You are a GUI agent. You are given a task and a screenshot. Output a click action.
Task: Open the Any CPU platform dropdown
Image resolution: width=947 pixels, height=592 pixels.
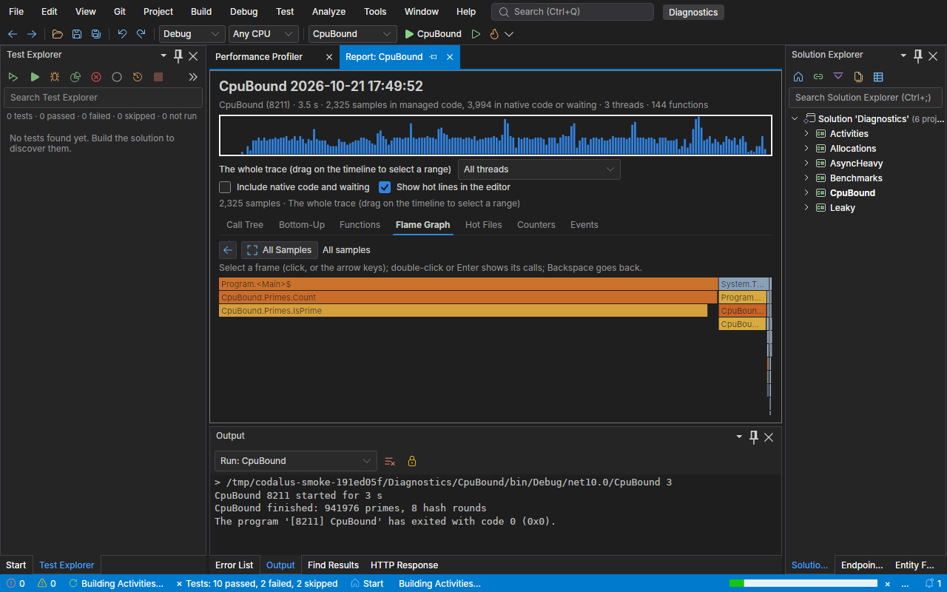(263, 34)
